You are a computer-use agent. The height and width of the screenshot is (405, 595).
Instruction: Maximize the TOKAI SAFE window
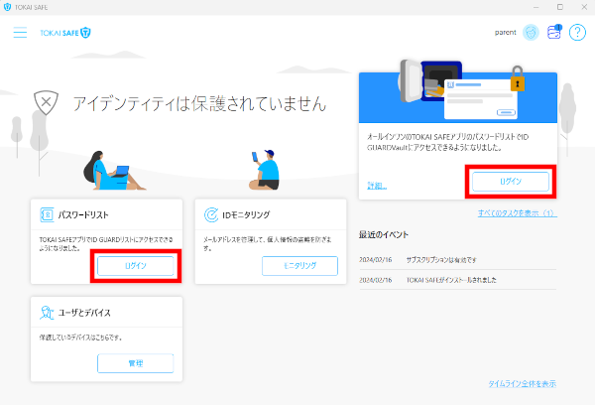pyautogui.click(x=560, y=7)
